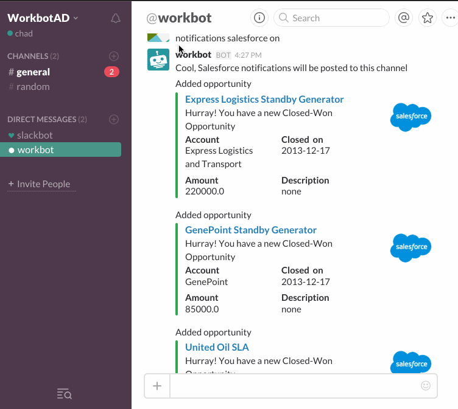Click CHANNELS (2) header
Screen dimensions: 458x409
(x=33, y=56)
